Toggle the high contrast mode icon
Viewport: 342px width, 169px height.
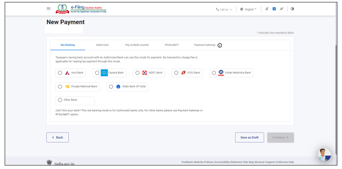pyautogui.click(x=292, y=9)
